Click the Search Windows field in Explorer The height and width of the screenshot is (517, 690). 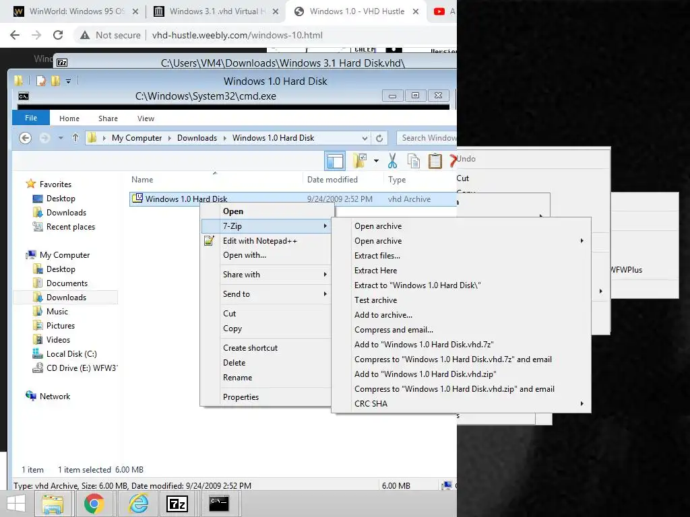tap(427, 138)
